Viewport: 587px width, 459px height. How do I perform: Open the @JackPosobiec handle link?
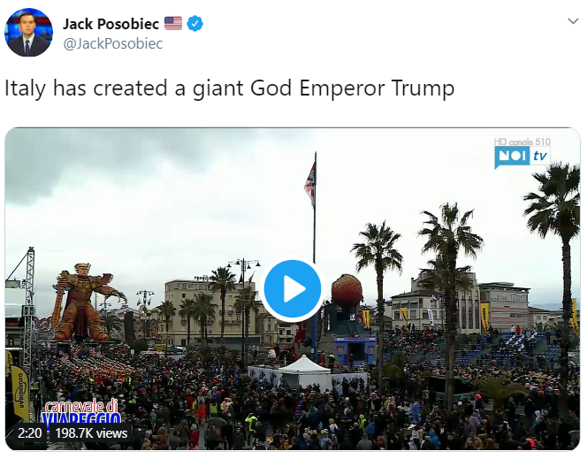click(112, 44)
